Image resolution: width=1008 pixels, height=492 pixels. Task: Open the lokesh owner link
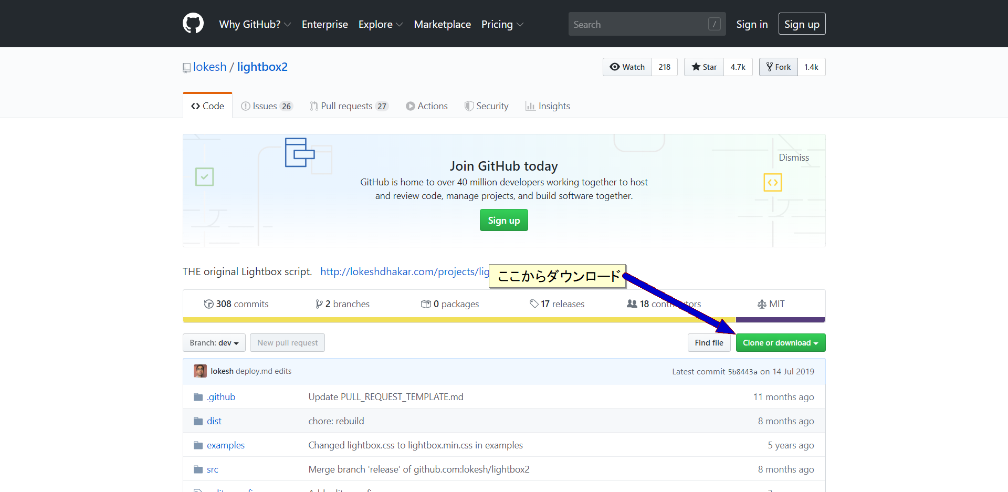click(x=209, y=67)
